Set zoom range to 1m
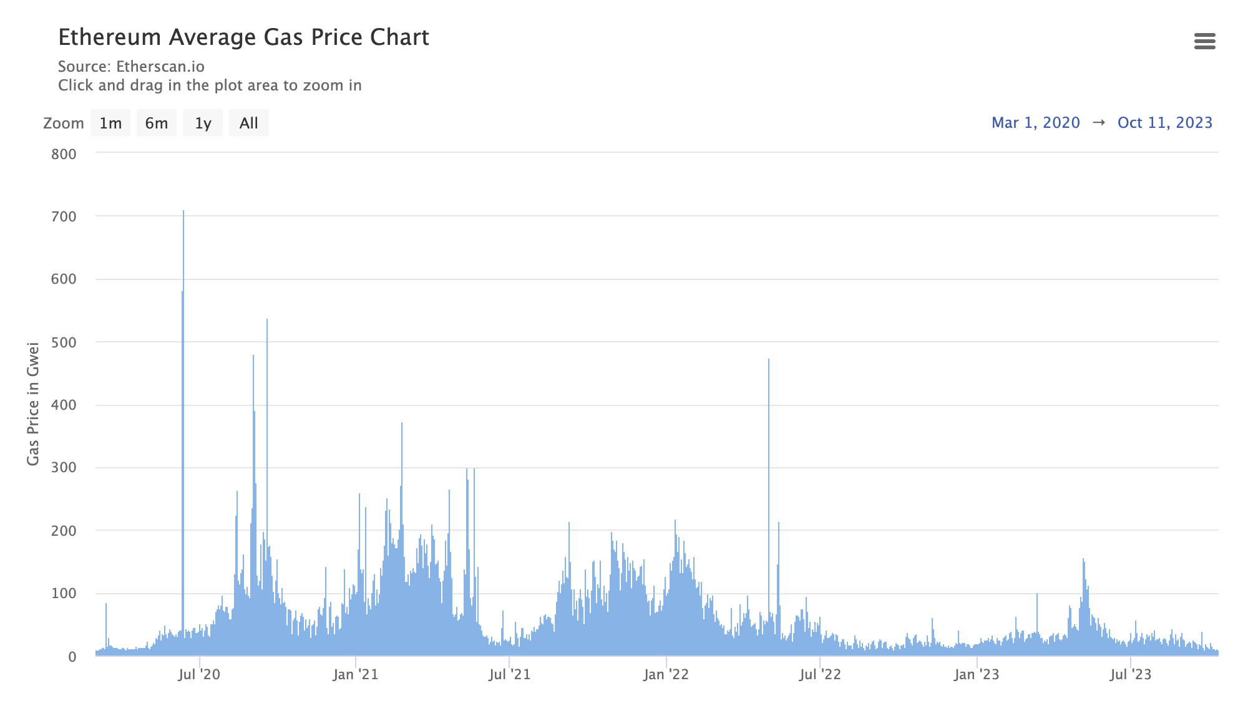 point(110,123)
